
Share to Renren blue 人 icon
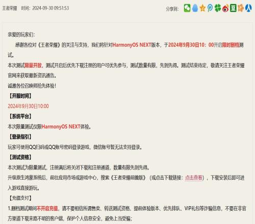click(248, 8)
